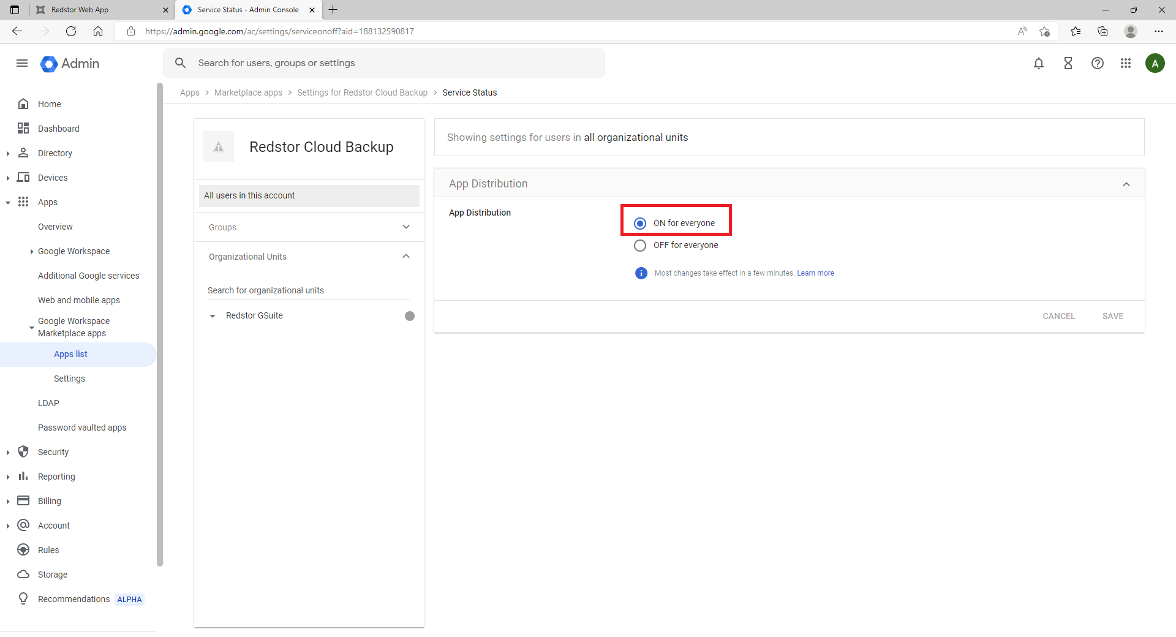
Task: Click Search for organizational units field
Action: (308, 290)
